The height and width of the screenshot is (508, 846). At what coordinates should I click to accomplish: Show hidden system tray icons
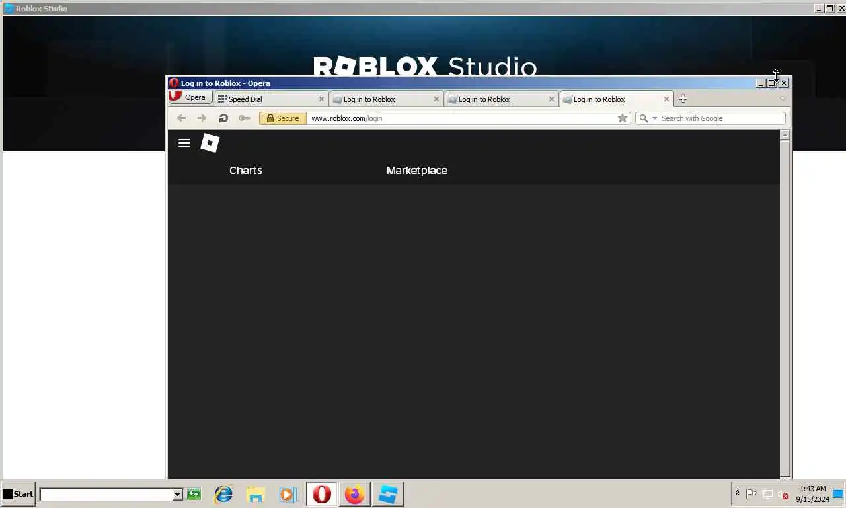(x=738, y=493)
